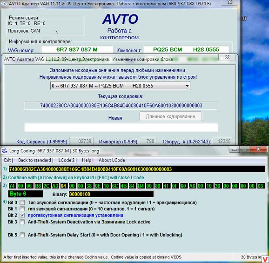Viewport: 269px width, 263px height.
Task: Close the Long Coding window
Action: pyautogui.click(x=258, y=149)
